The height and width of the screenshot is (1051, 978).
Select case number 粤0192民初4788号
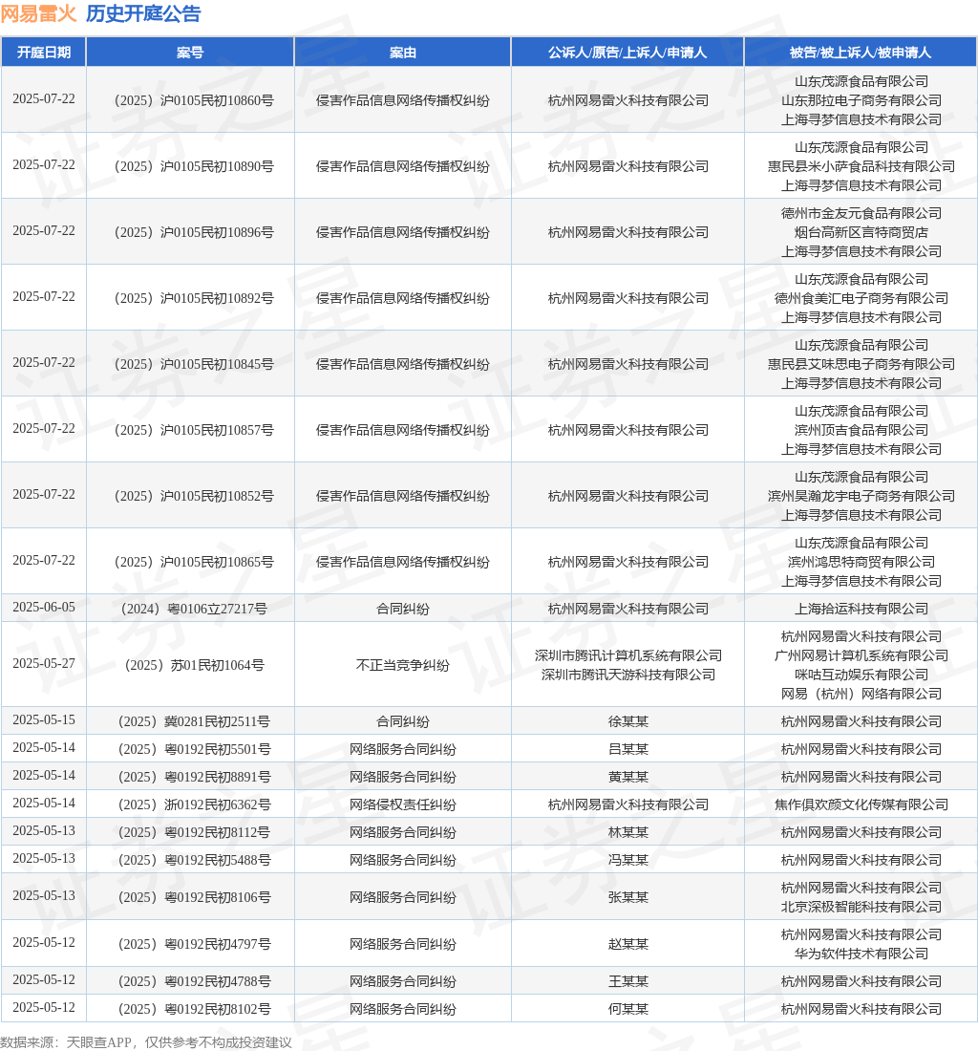(x=194, y=981)
